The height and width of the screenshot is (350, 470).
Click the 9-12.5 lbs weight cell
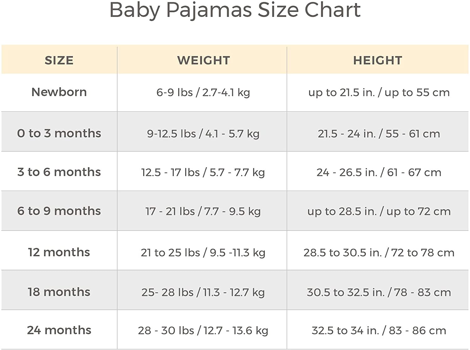(x=203, y=134)
